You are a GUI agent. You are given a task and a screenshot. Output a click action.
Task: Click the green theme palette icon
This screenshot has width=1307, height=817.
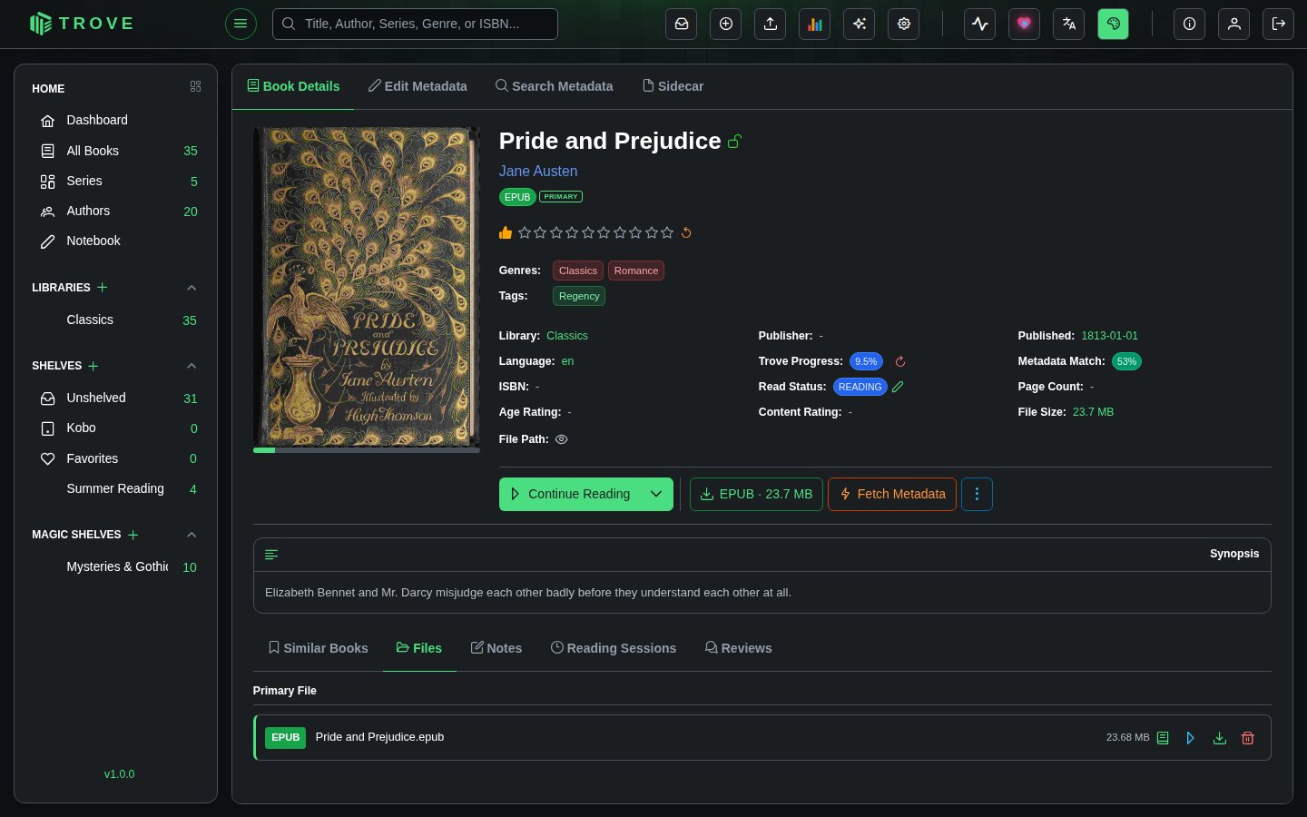(1114, 24)
